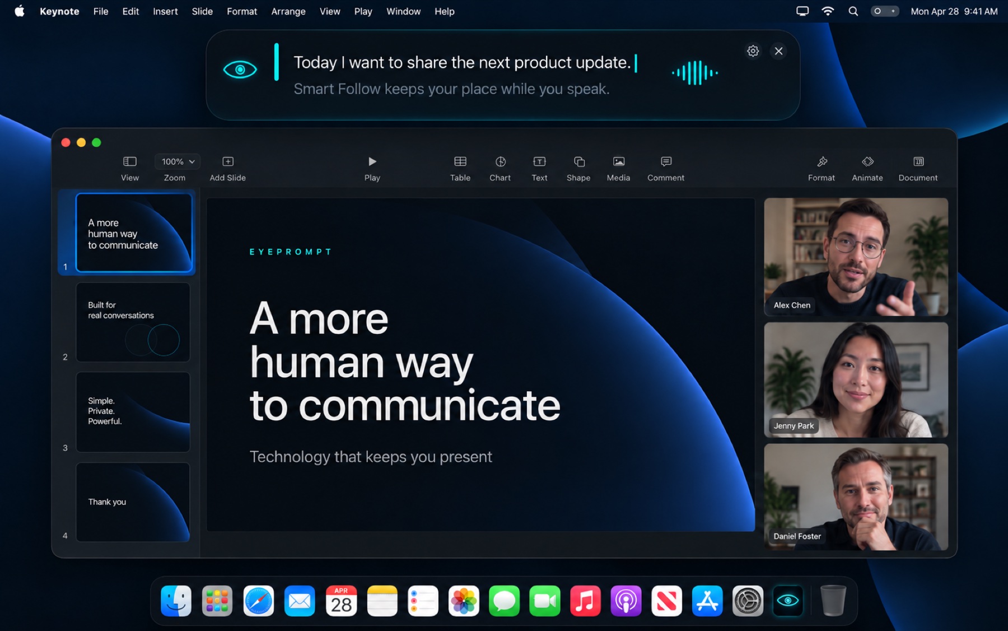Toggle Control Center in menu bar

[884, 11]
